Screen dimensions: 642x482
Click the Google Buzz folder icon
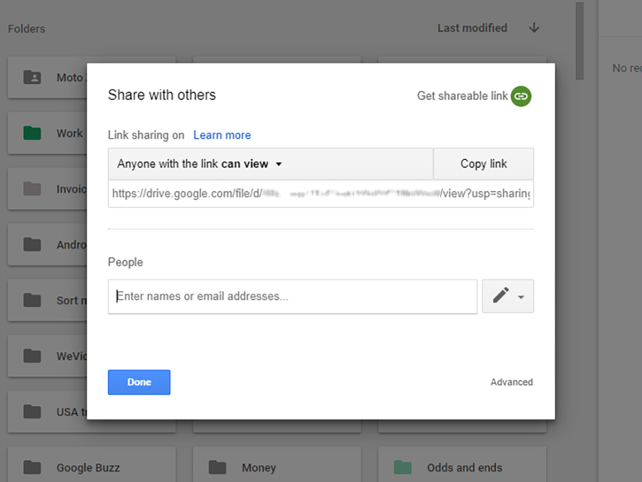[32, 468]
